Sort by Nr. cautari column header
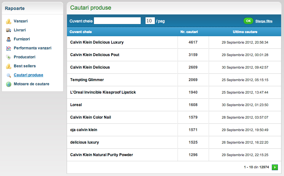 coord(189,32)
